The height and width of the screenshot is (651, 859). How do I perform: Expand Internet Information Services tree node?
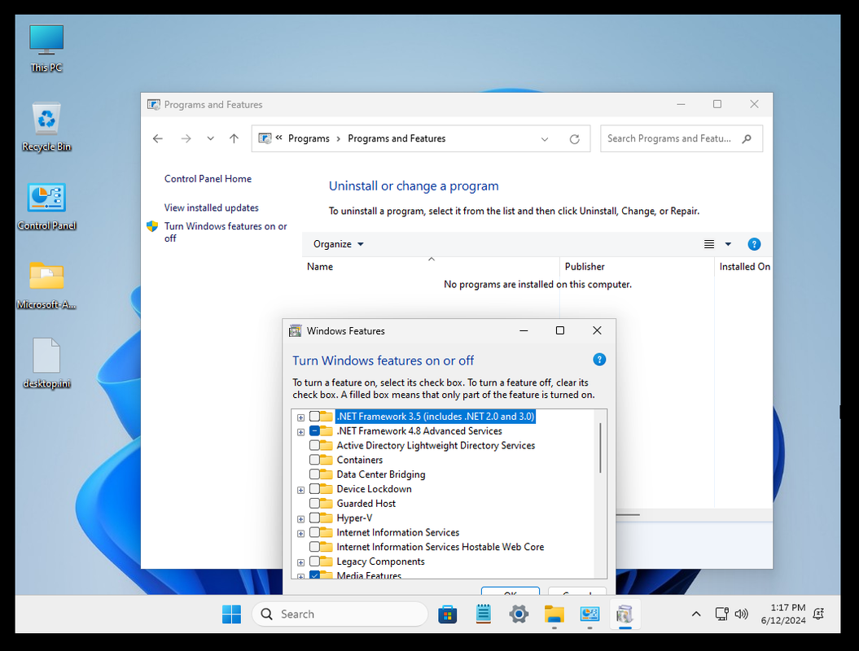300,533
